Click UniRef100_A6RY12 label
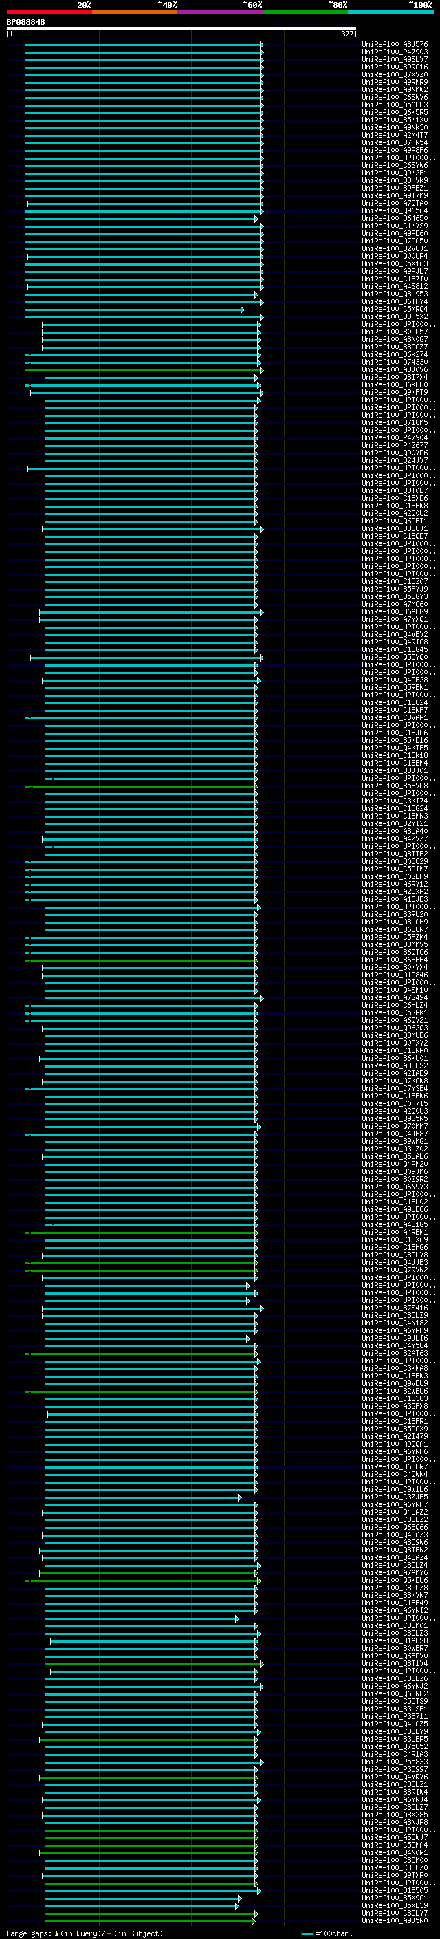The image size is (440, 1939). 395,884
